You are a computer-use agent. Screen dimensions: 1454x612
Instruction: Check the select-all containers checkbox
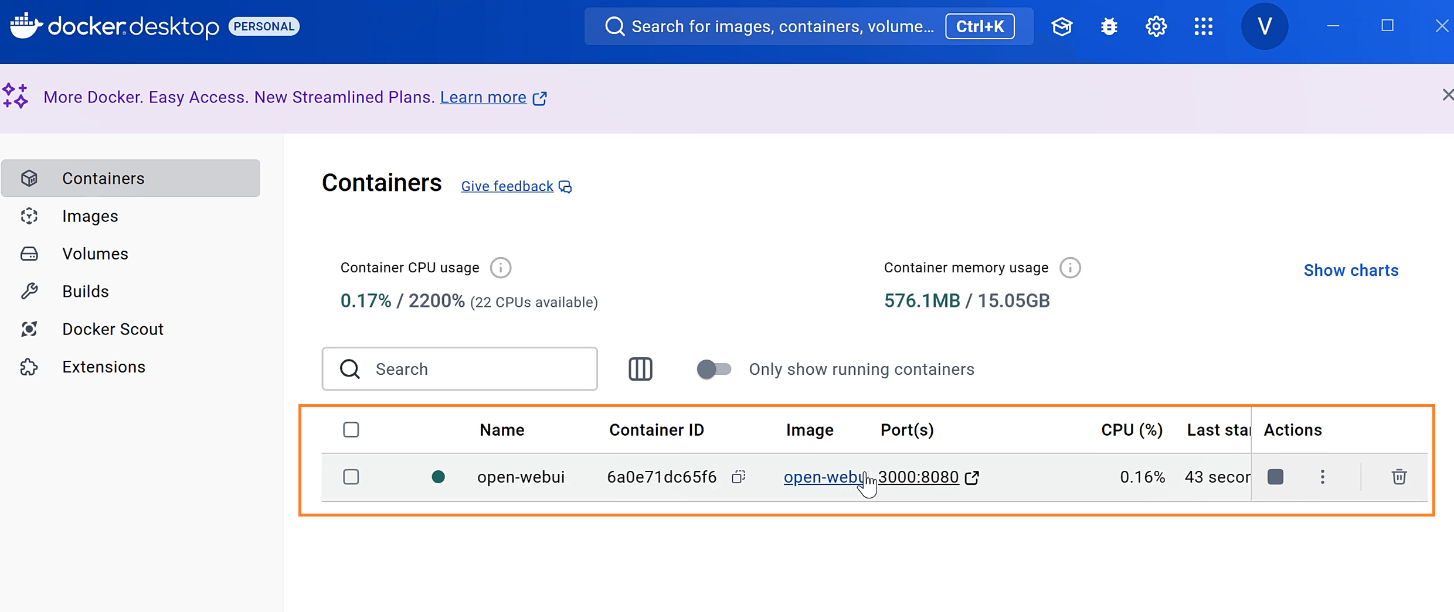pyautogui.click(x=351, y=430)
